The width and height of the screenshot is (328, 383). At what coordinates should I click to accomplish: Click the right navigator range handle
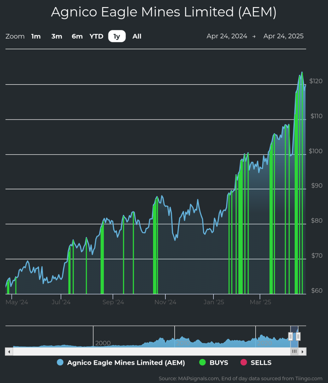click(298, 336)
